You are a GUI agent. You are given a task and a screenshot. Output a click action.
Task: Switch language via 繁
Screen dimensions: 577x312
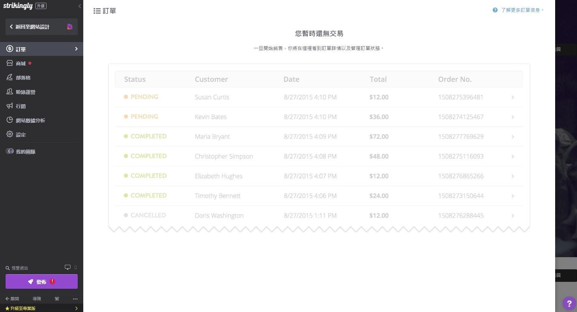(x=57, y=299)
